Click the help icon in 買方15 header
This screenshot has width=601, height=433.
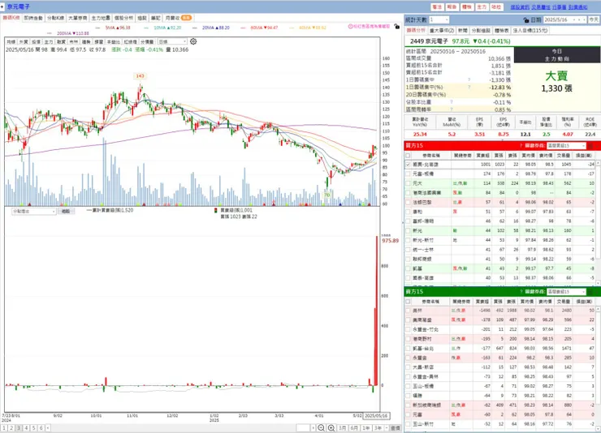pos(521,146)
